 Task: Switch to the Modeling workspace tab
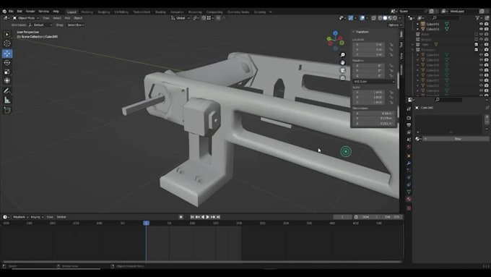click(87, 12)
